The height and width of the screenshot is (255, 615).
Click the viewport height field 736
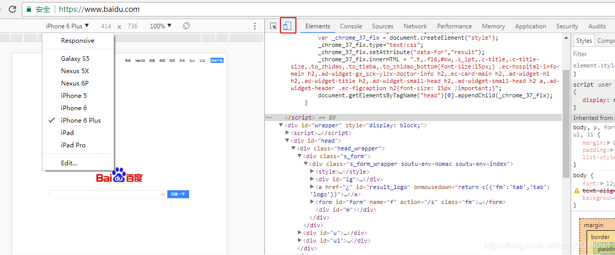point(133,26)
